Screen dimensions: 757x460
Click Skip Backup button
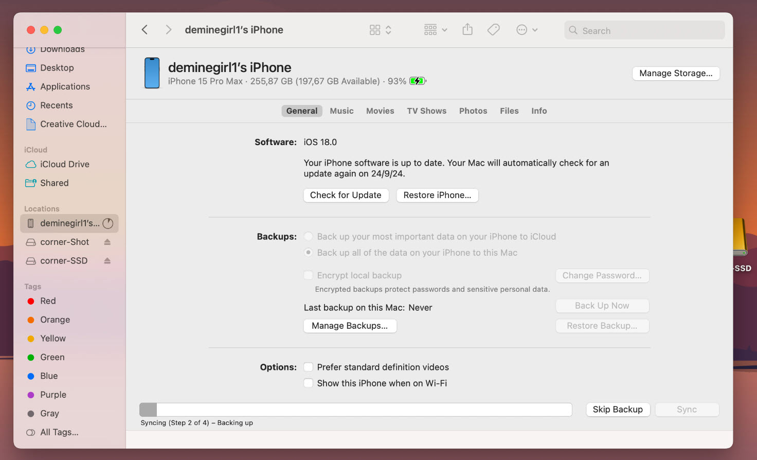coord(618,410)
